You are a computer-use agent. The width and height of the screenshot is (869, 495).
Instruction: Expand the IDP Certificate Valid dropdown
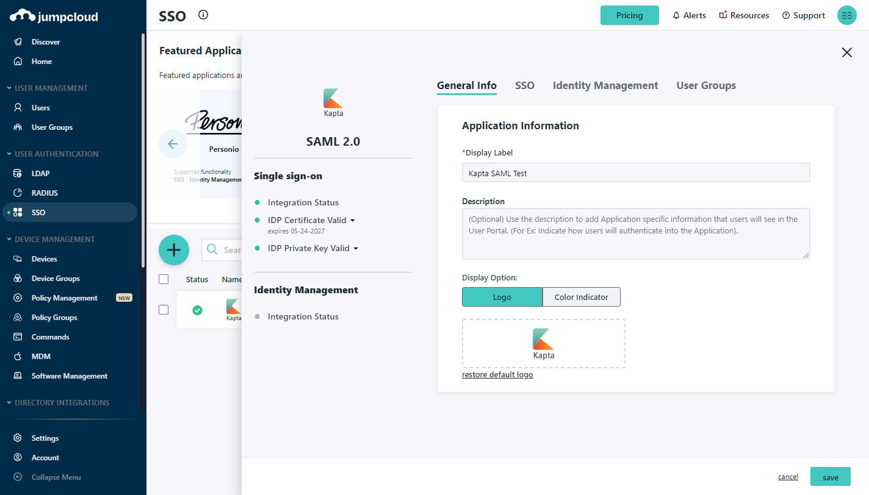tap(352, 220)
